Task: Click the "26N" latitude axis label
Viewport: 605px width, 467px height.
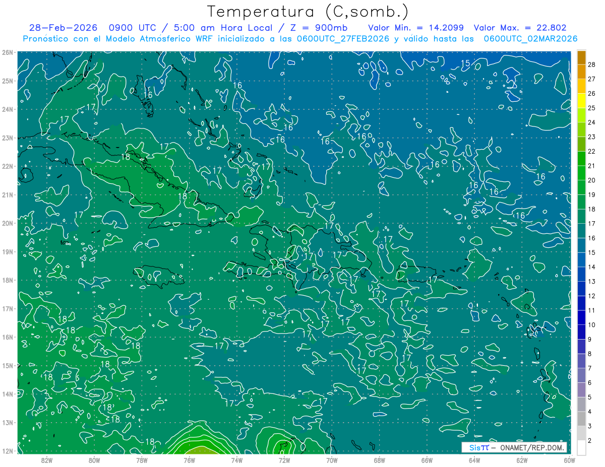Action: coord(7,52)
